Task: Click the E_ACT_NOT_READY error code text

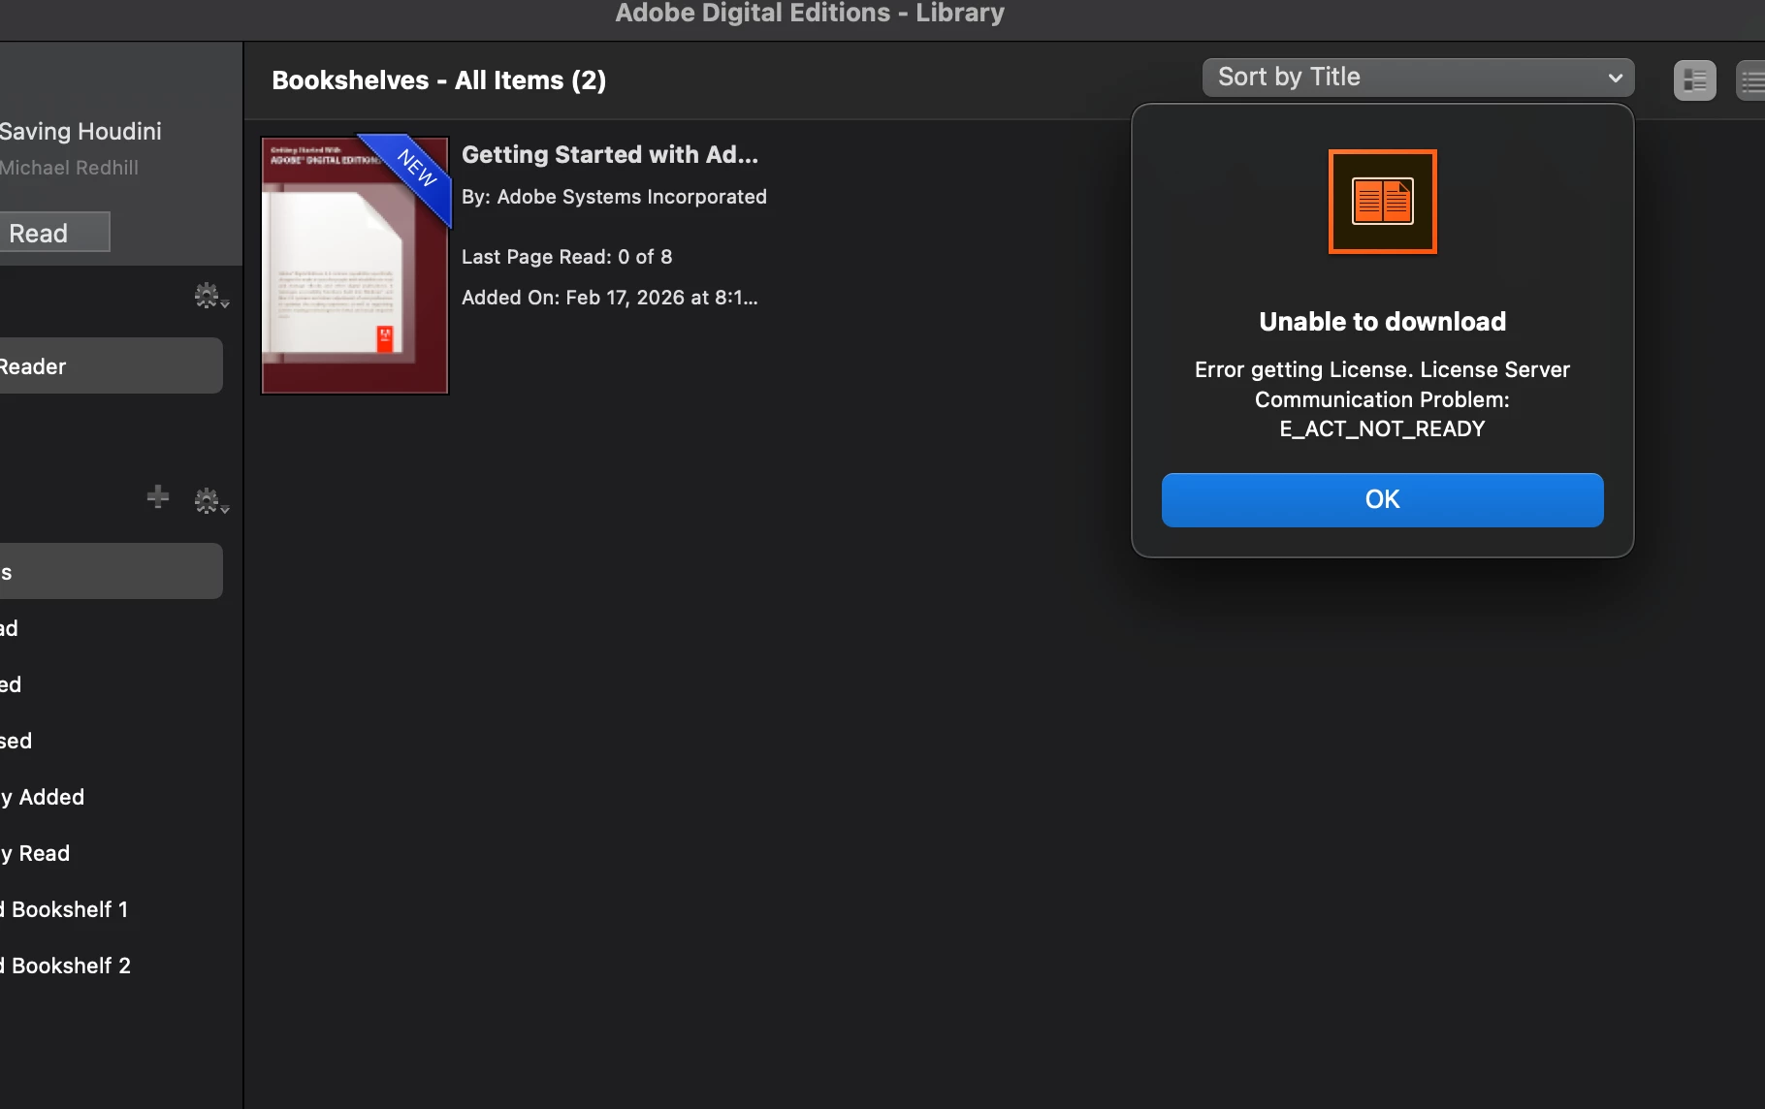Action: (1382, 428)
